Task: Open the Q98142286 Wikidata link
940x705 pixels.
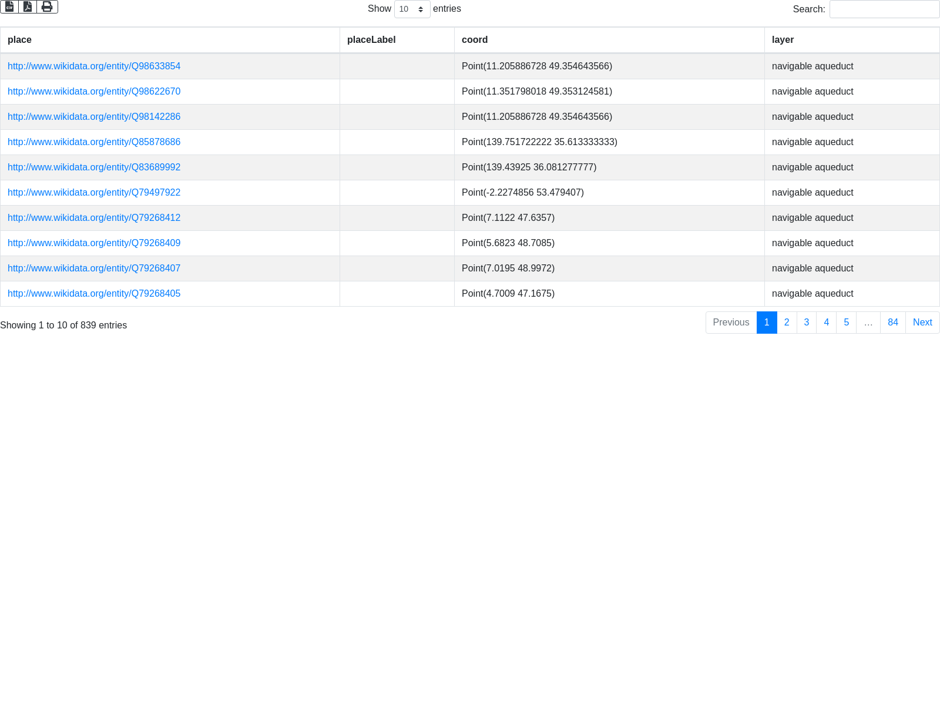Action: coord(94,117)
